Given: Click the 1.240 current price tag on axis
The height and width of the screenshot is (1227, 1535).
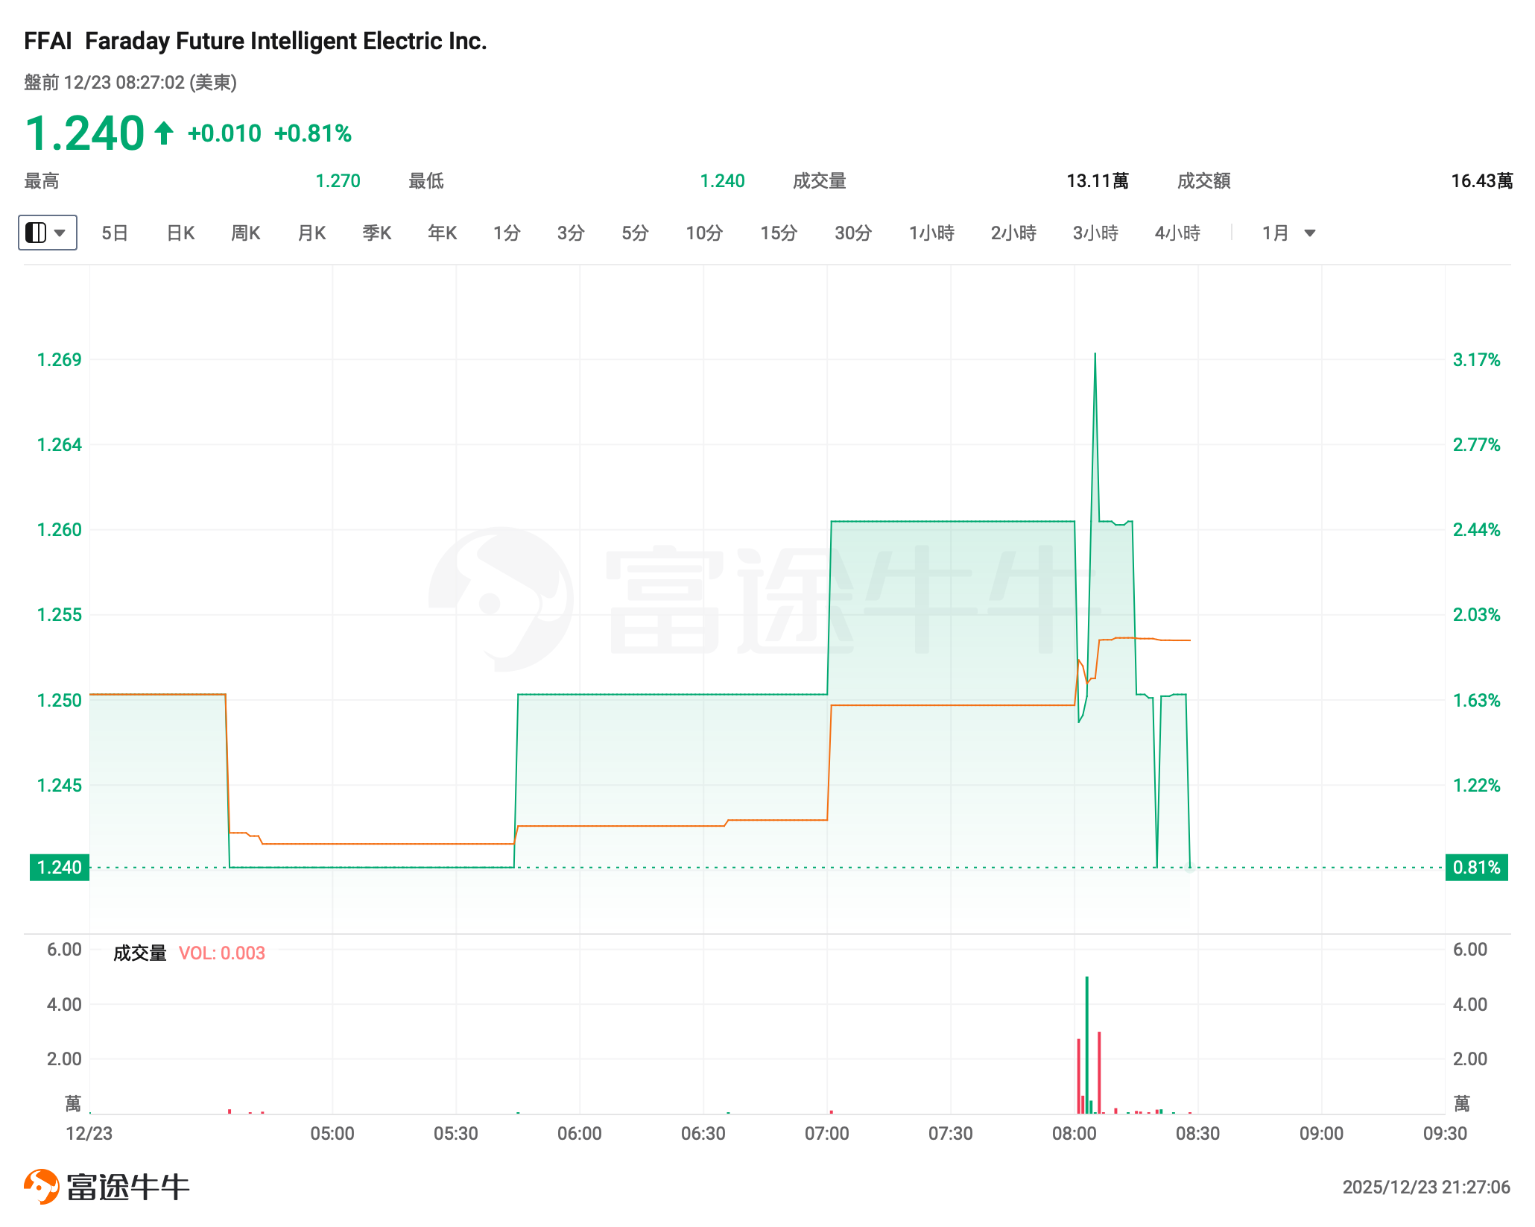Looking at the screenshot, I should click(59, 868).
